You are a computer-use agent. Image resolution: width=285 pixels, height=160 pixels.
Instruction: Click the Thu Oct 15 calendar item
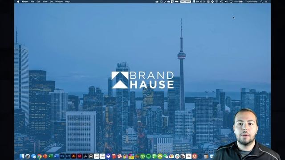[x=186, y=1]
